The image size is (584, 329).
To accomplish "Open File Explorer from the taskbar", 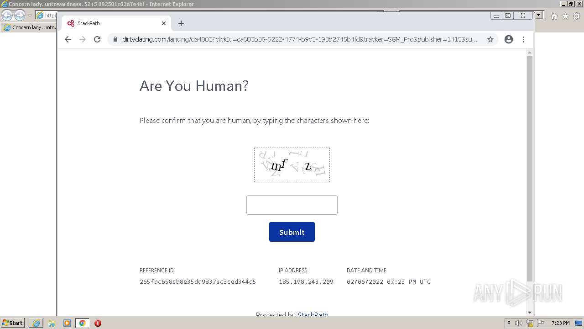I will [52, 323].
